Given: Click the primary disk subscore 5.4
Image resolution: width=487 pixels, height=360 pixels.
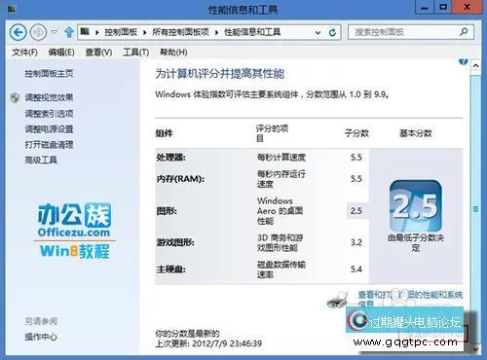Looking at the screenshot, I should point(356,270).
